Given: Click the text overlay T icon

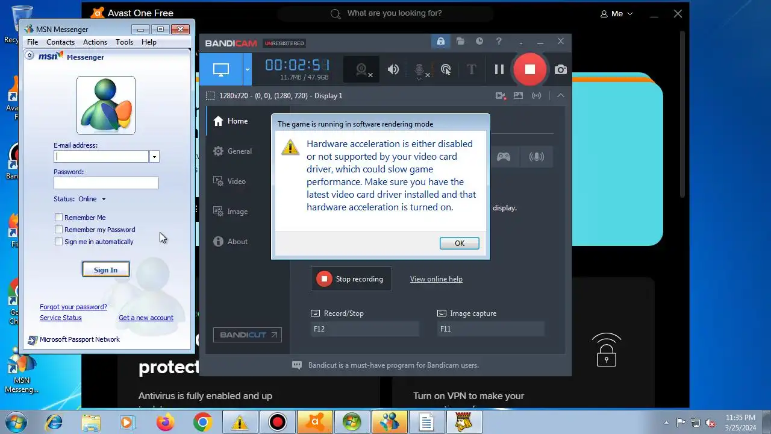Looking at the screenshot, I should coord(472,69).
